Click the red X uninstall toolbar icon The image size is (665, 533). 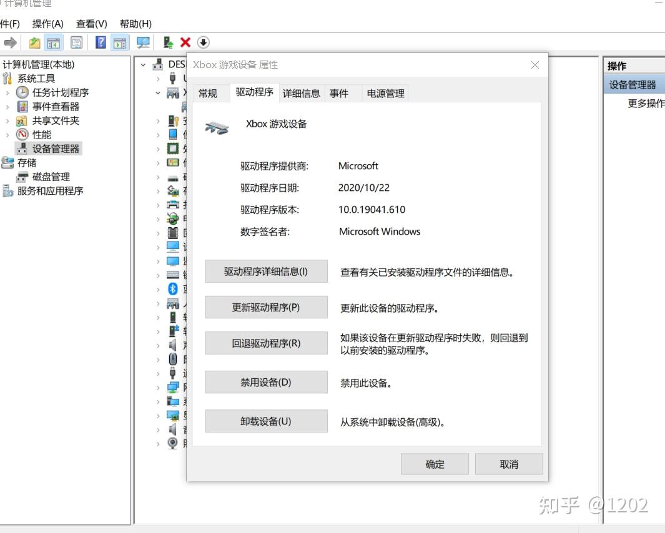(185, 42)
